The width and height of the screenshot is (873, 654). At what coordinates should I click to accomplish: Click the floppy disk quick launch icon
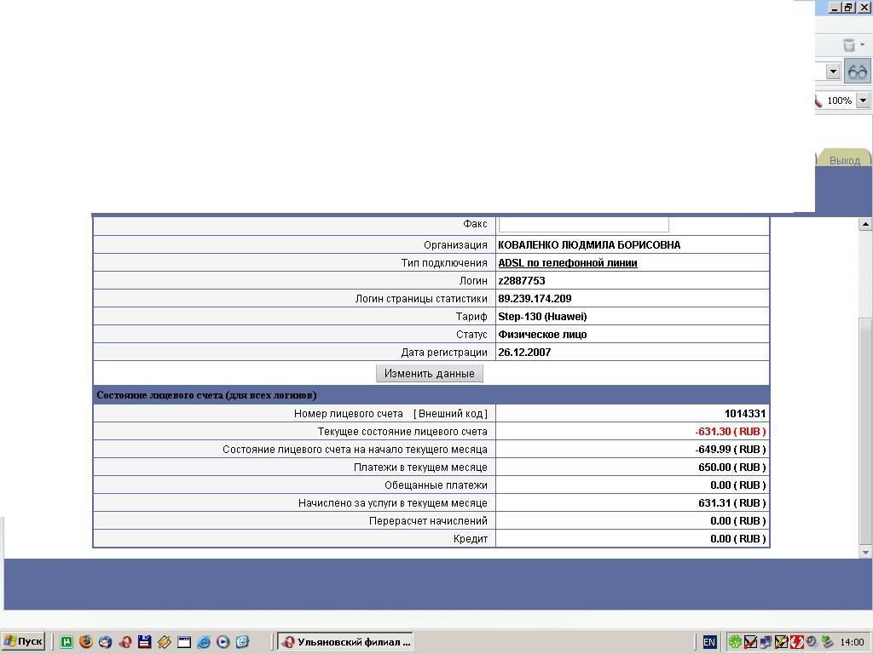pyautogui.click(x=144, y=642)
